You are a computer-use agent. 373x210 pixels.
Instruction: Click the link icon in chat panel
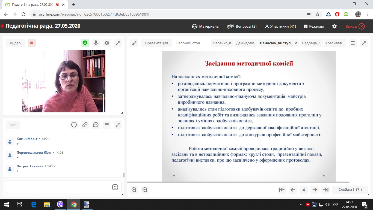pyautogui.click(x=85, y=125)
